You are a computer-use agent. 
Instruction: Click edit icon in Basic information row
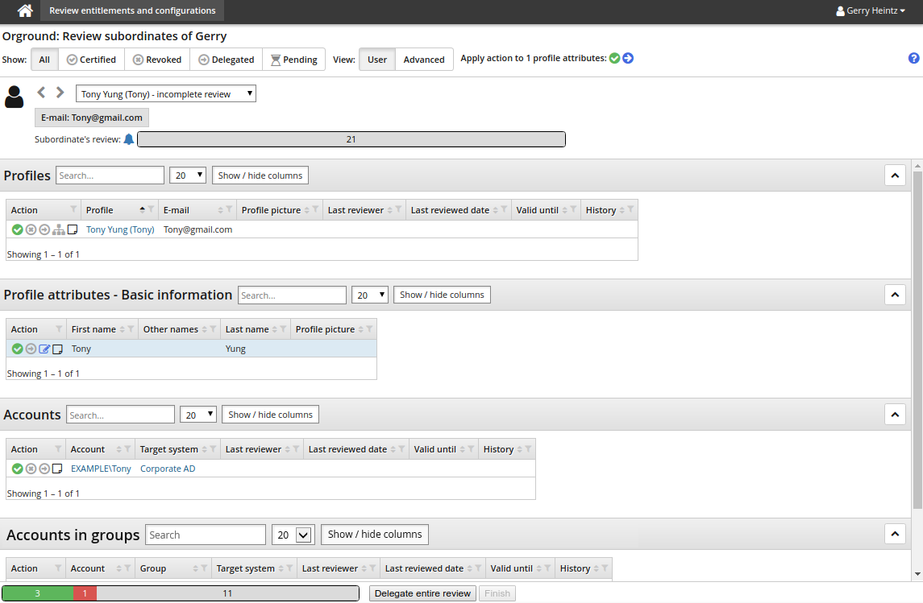(44, 349)
